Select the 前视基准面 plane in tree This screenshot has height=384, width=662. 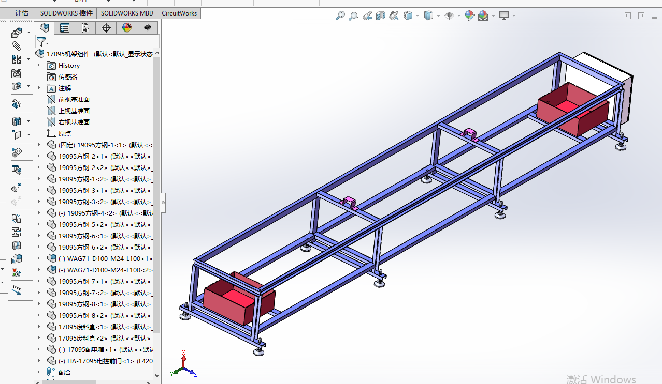[x=74, y=100]
